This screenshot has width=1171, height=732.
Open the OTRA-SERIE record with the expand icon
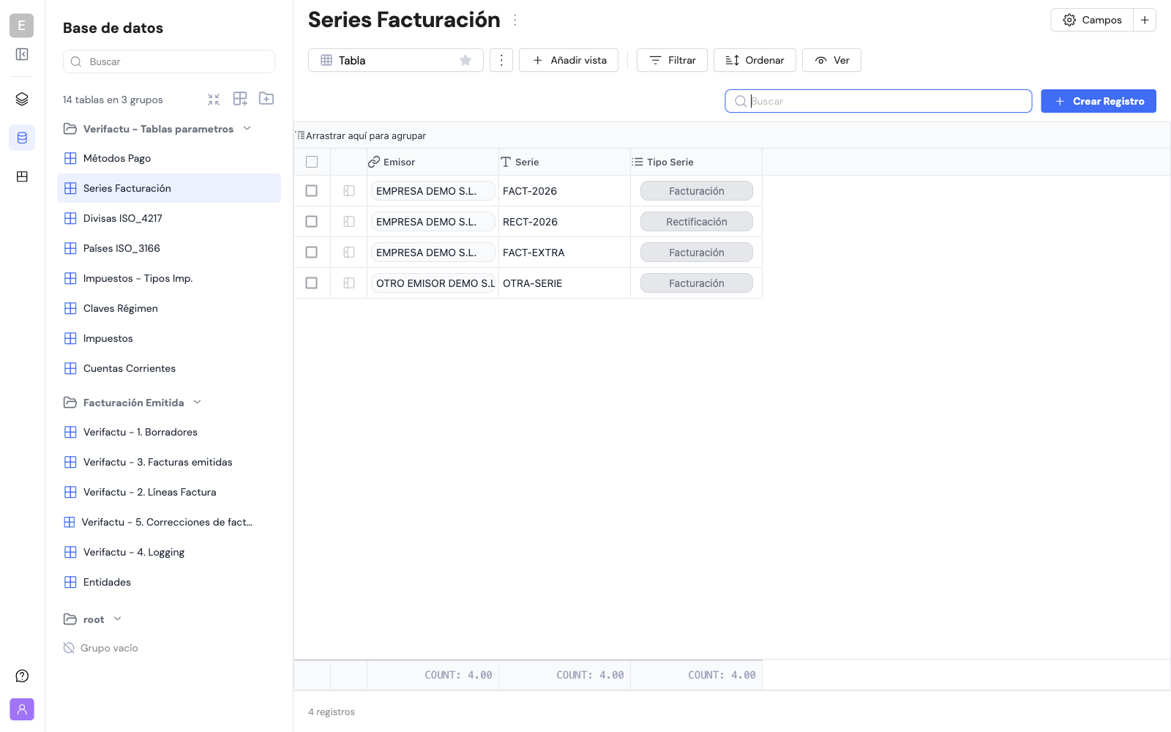[349, 283]
